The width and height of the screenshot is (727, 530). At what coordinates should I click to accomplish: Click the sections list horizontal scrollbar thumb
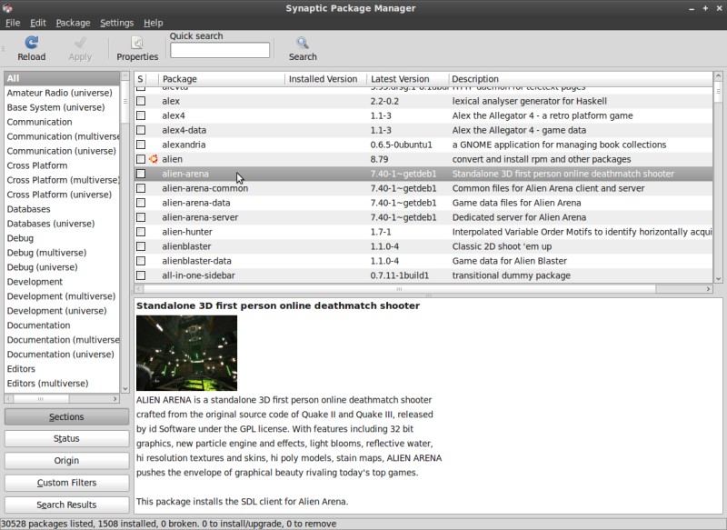pos(41,399)
